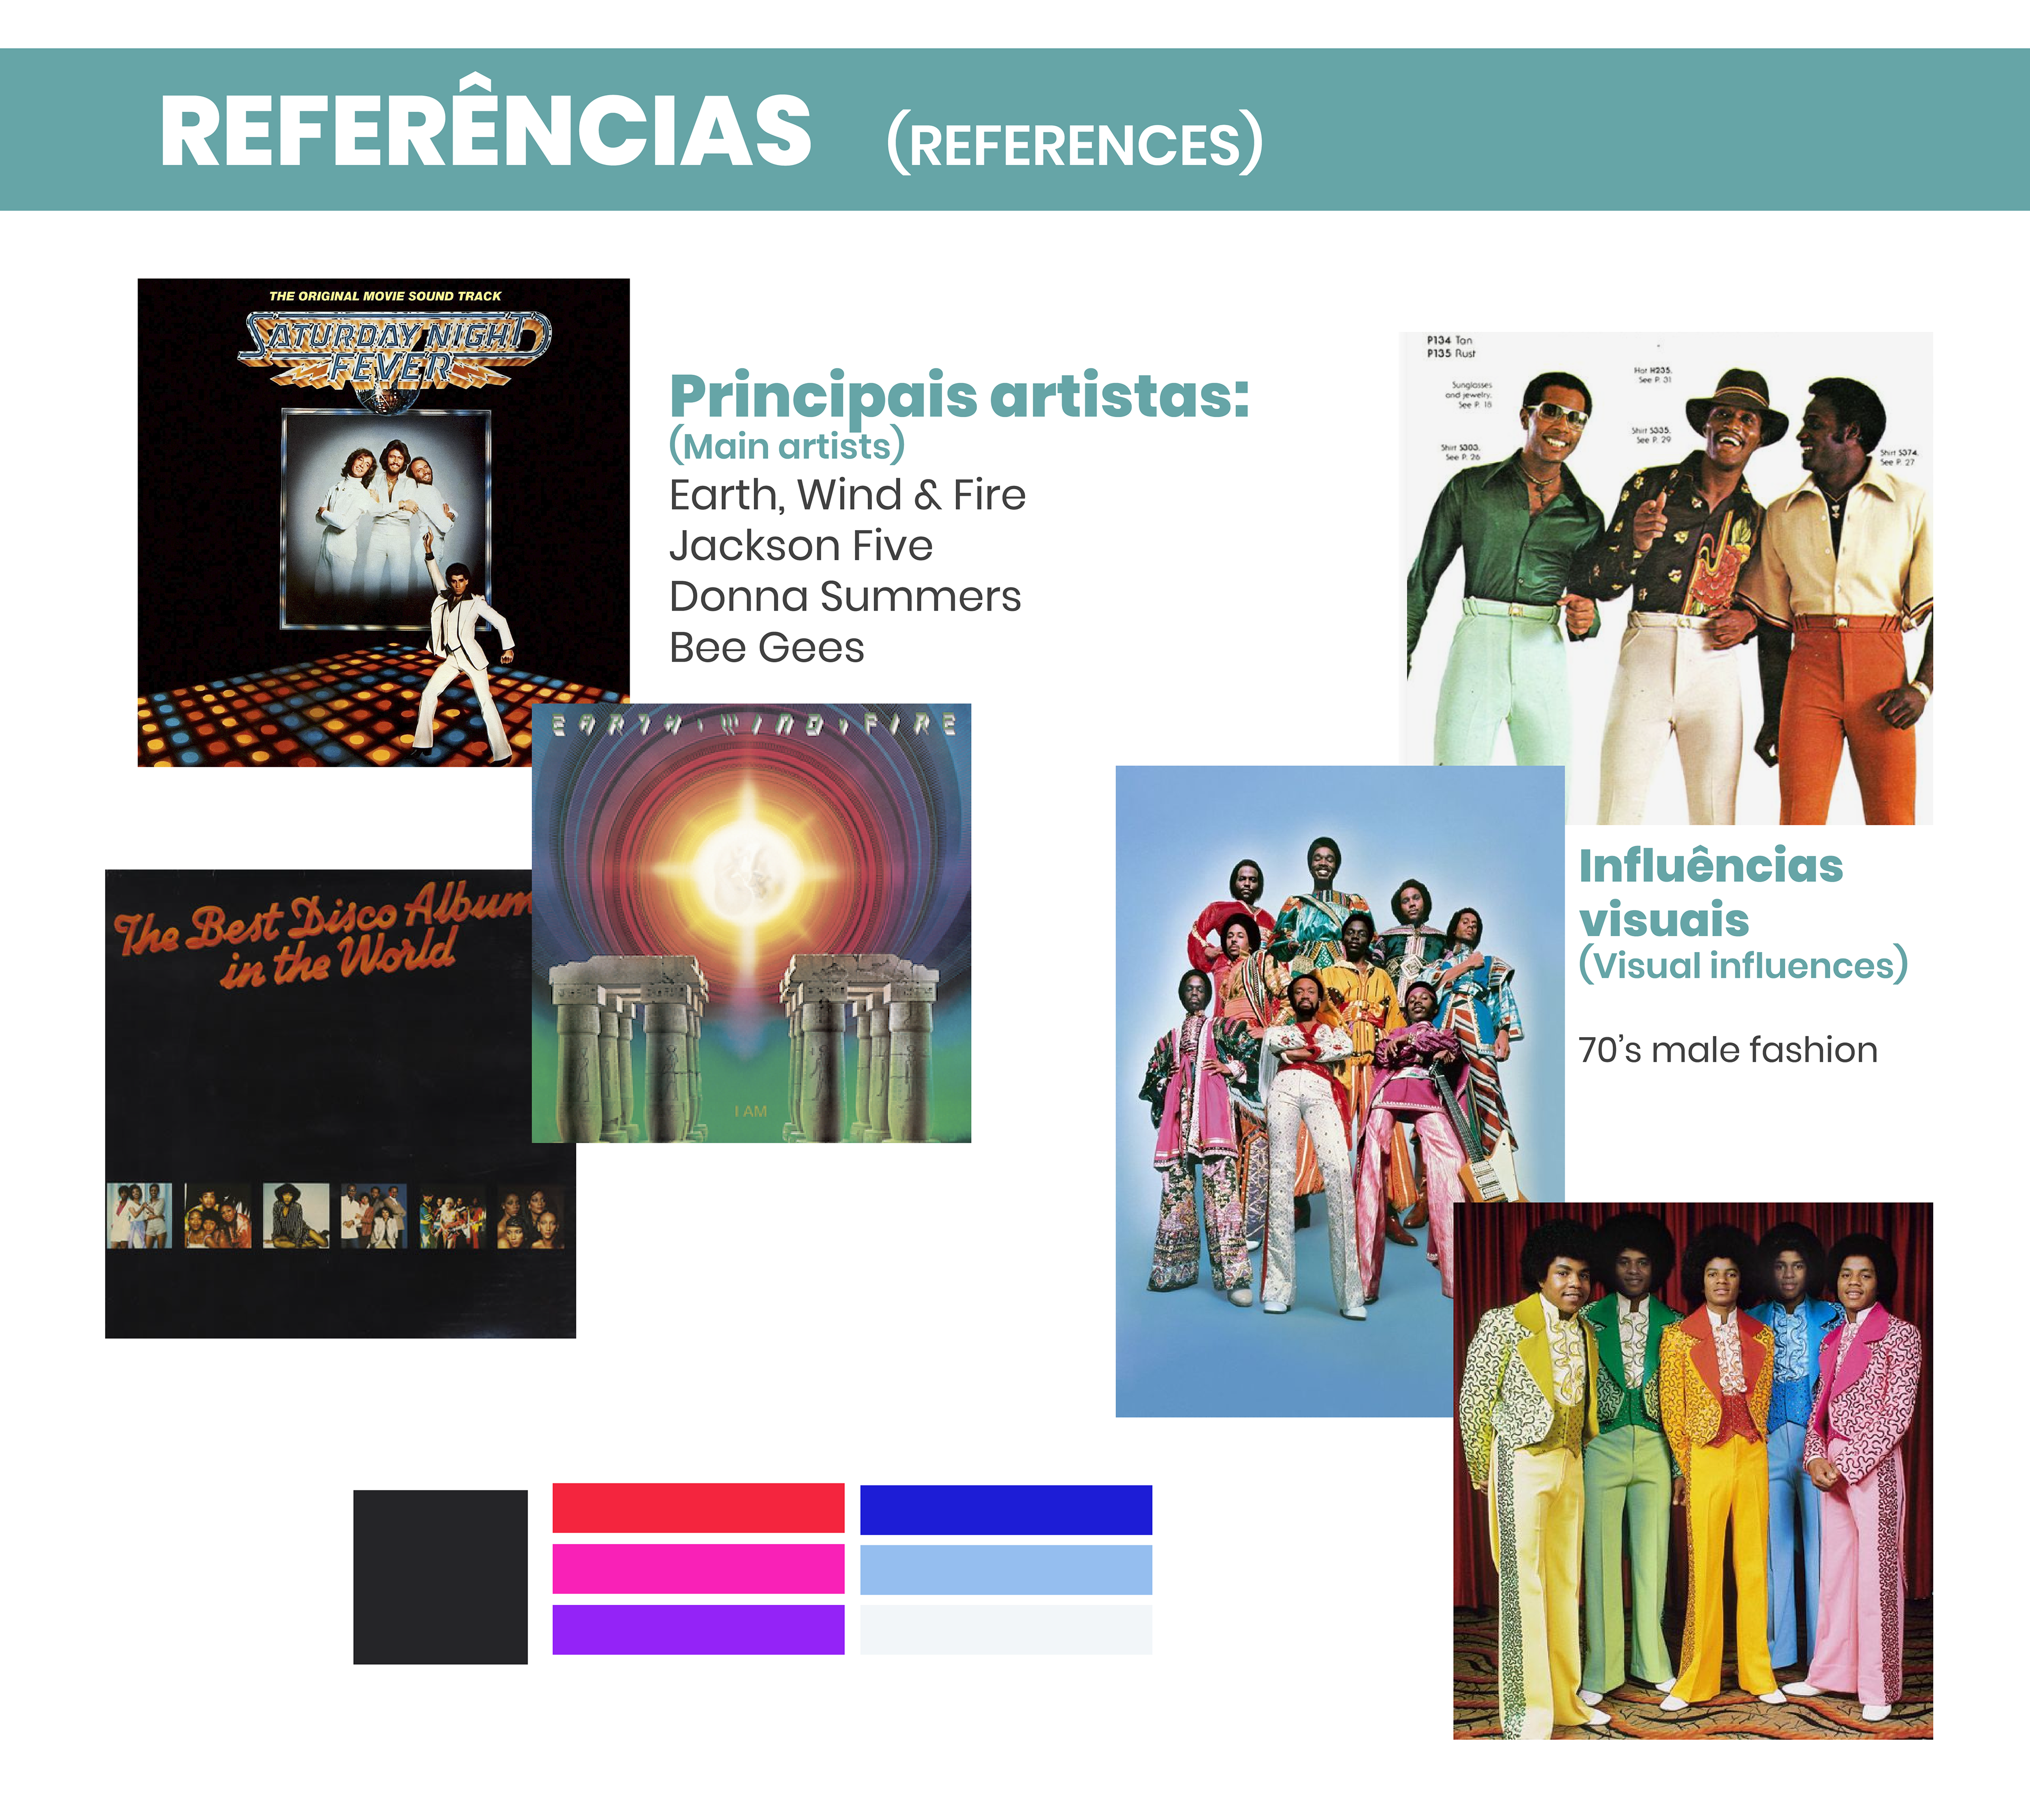Screen dimensions: 2030x1820
Task: Click the Donna Summers list entry
Action: (x=845, y=597)
